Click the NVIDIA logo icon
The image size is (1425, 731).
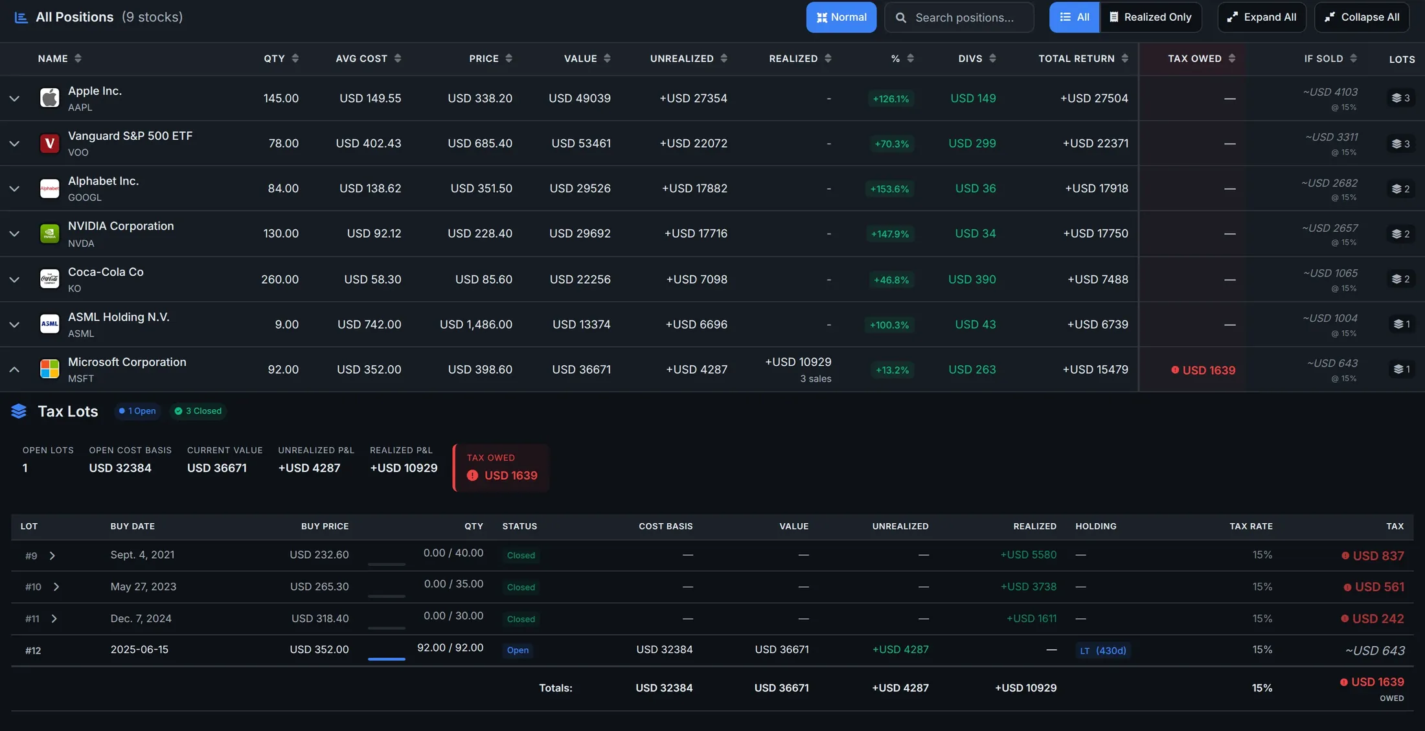coord(49,233)
